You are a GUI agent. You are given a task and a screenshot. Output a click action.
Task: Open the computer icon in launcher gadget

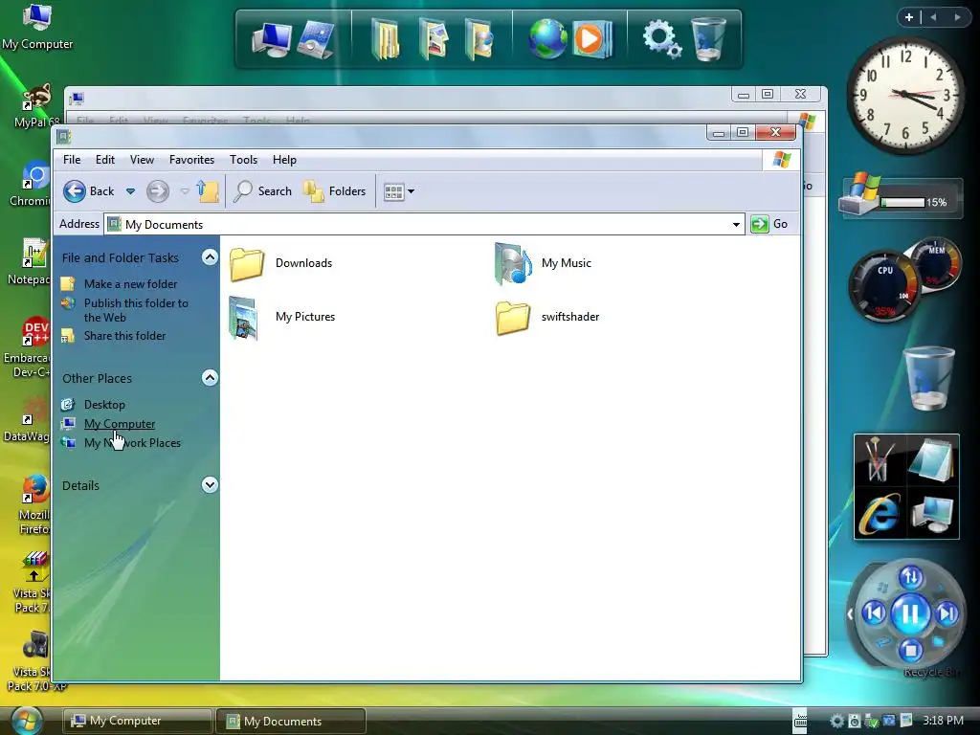point(932,514)
